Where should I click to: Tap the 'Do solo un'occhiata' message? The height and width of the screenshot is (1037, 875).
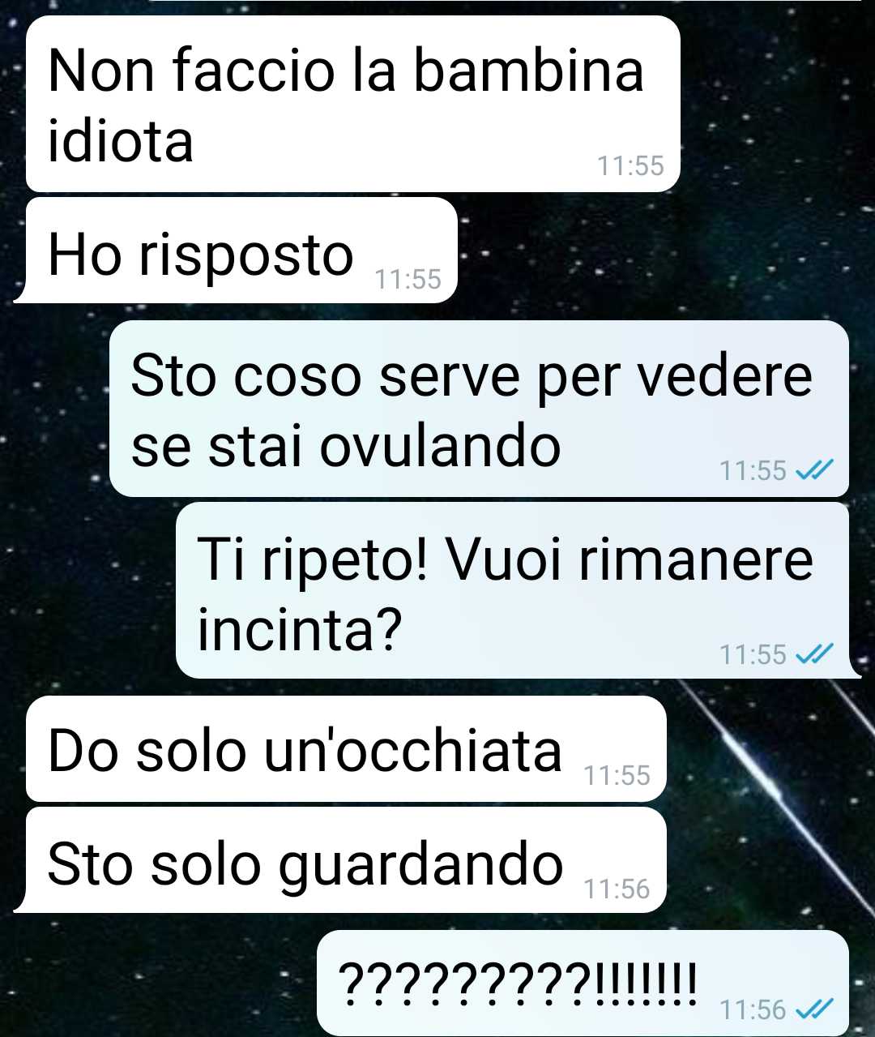(346, 748)
